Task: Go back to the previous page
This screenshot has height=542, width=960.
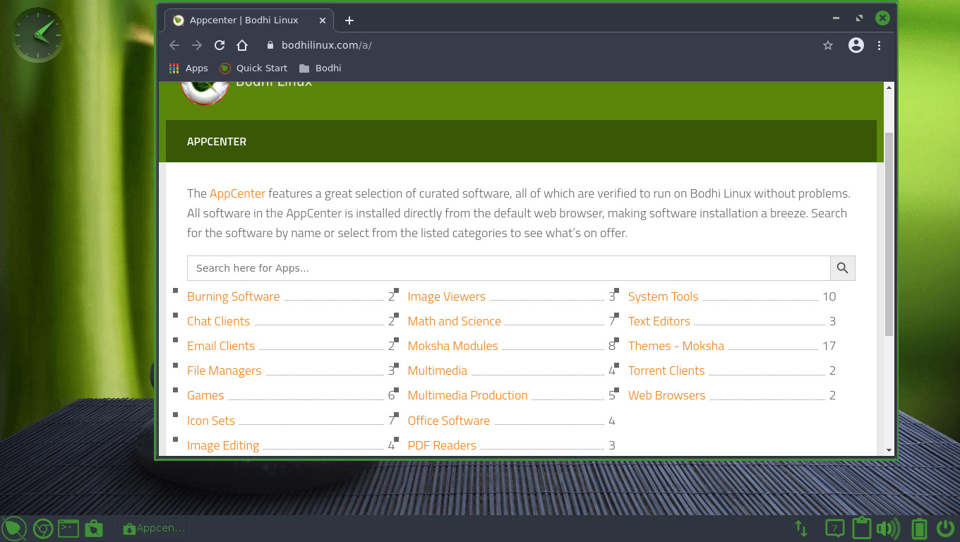Action: coord(174,45)
